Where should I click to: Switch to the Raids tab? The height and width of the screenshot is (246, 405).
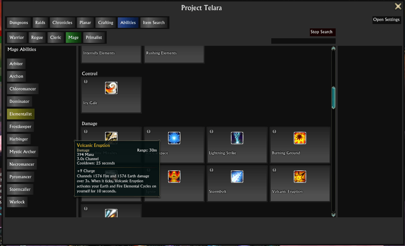click(x=40, y=23)
